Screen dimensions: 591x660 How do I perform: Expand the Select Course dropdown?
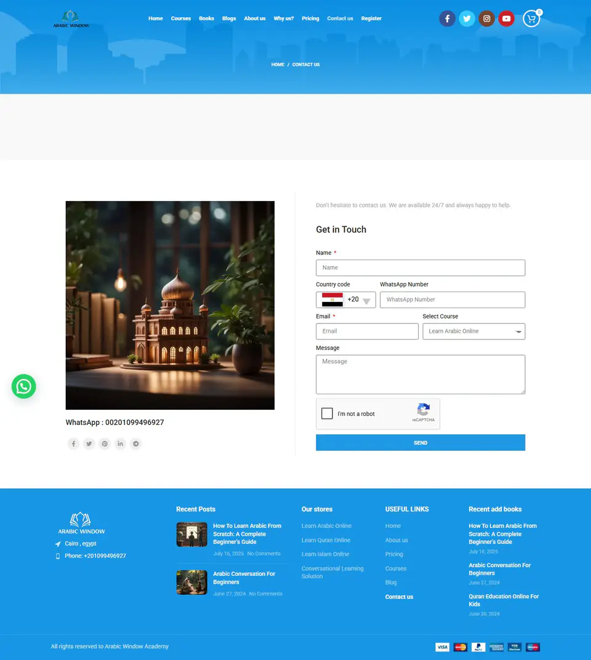click(473, 332)
